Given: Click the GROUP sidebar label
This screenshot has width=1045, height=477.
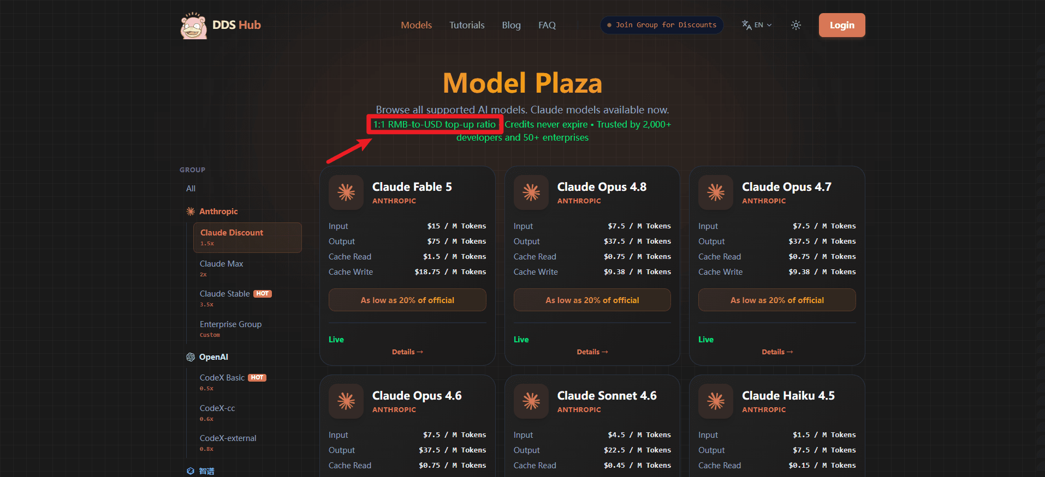Looking at the screenshot, I should point(192,170).
